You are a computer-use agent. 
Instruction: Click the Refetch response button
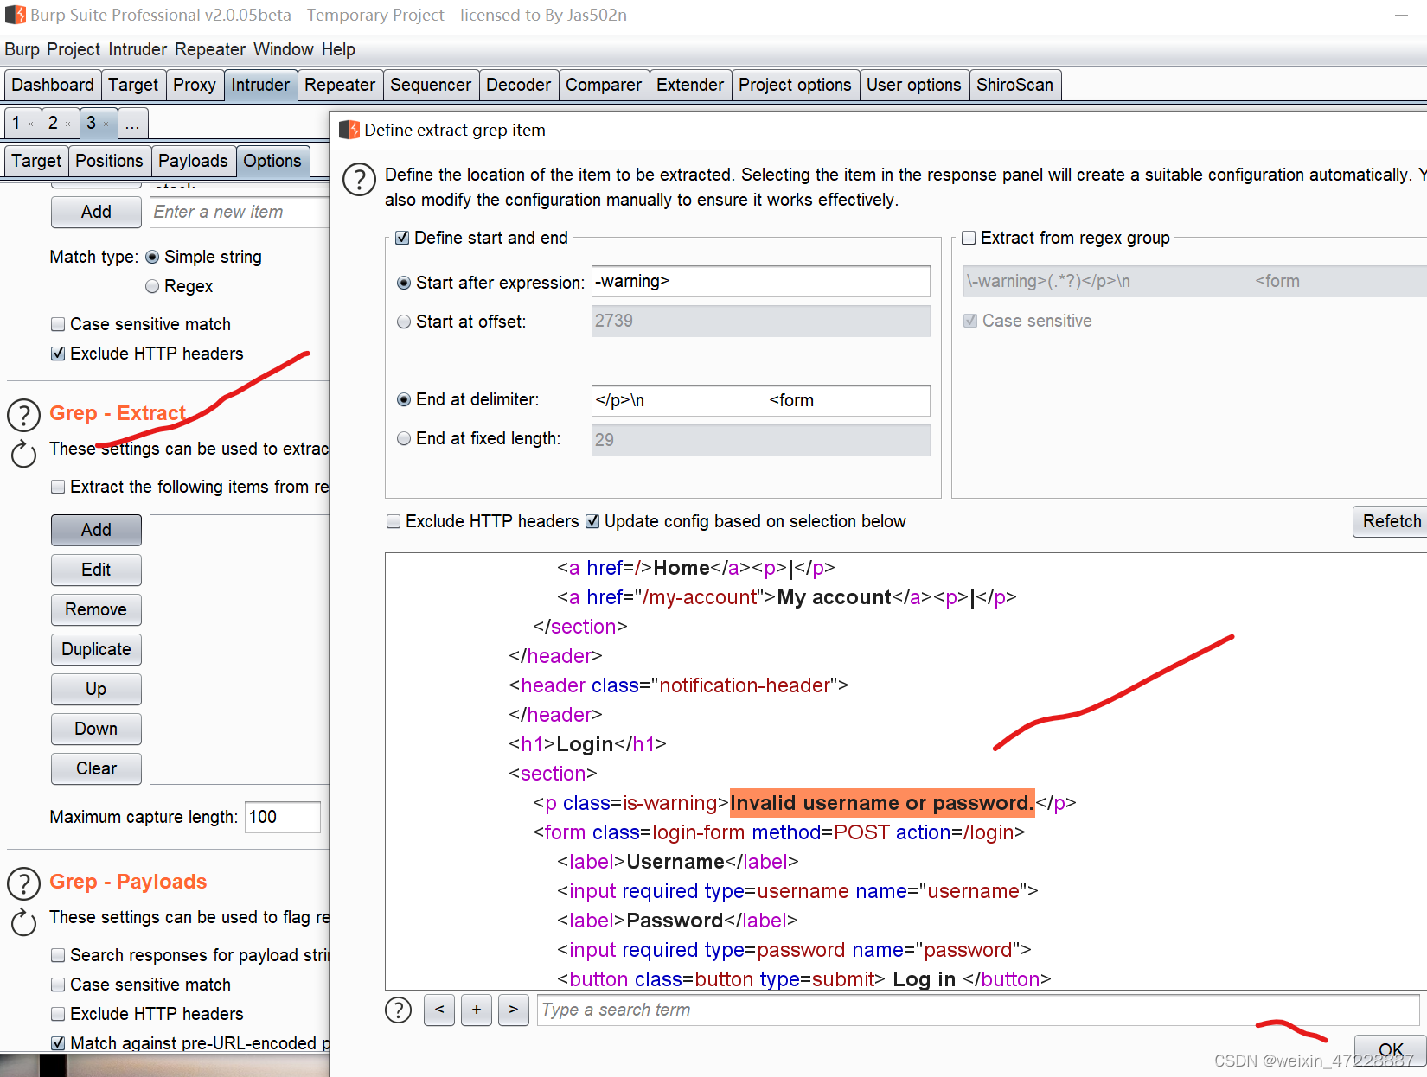pos(1390,521)
